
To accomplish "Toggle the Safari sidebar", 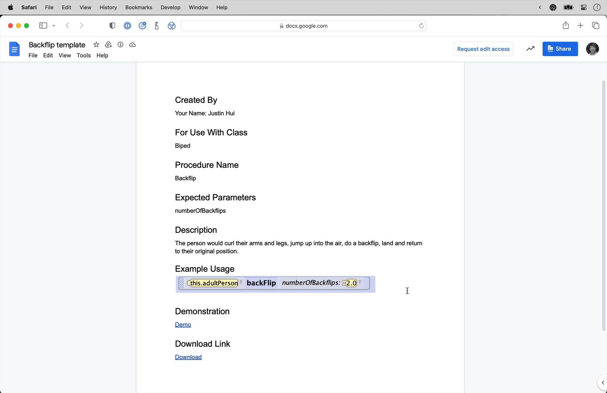I will (43, 26).
